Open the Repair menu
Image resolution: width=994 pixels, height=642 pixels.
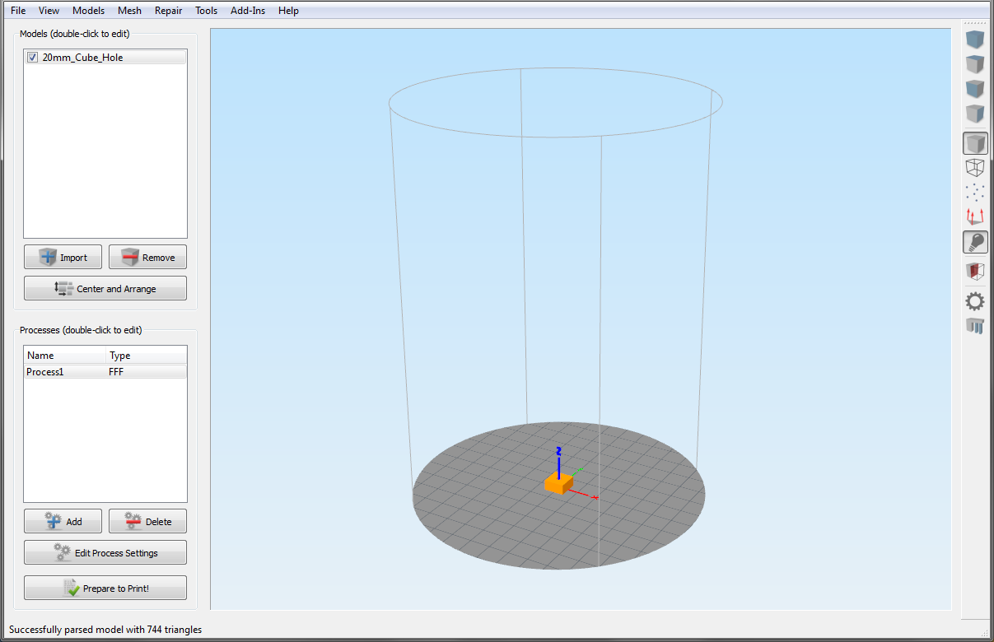(x=168, y=11)
